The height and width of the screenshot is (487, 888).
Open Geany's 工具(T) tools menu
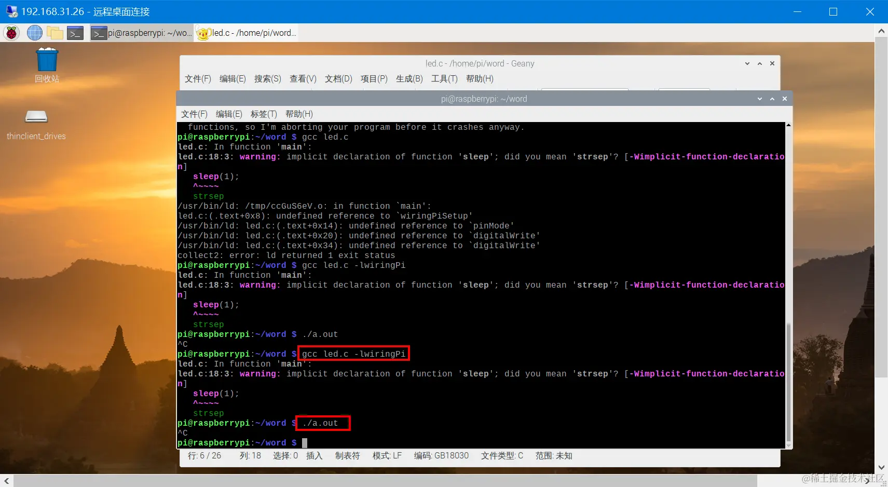pos(444,78)
